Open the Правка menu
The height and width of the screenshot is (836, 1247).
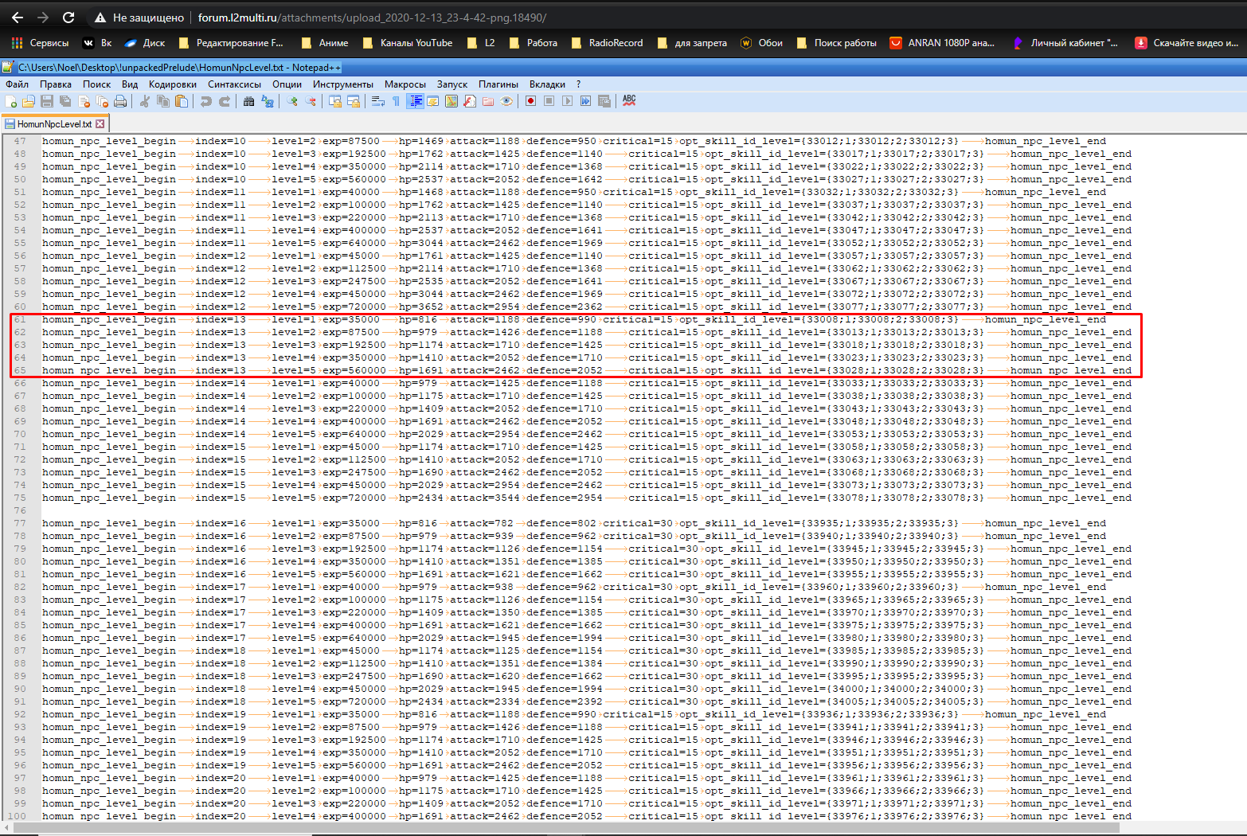(56, 84)
